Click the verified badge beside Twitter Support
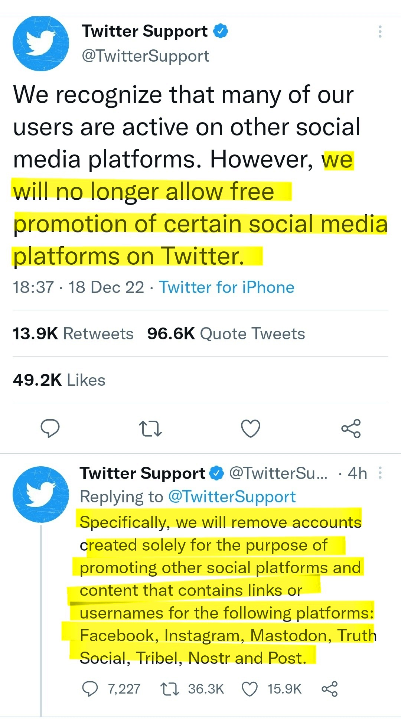 tap(221, 31)
